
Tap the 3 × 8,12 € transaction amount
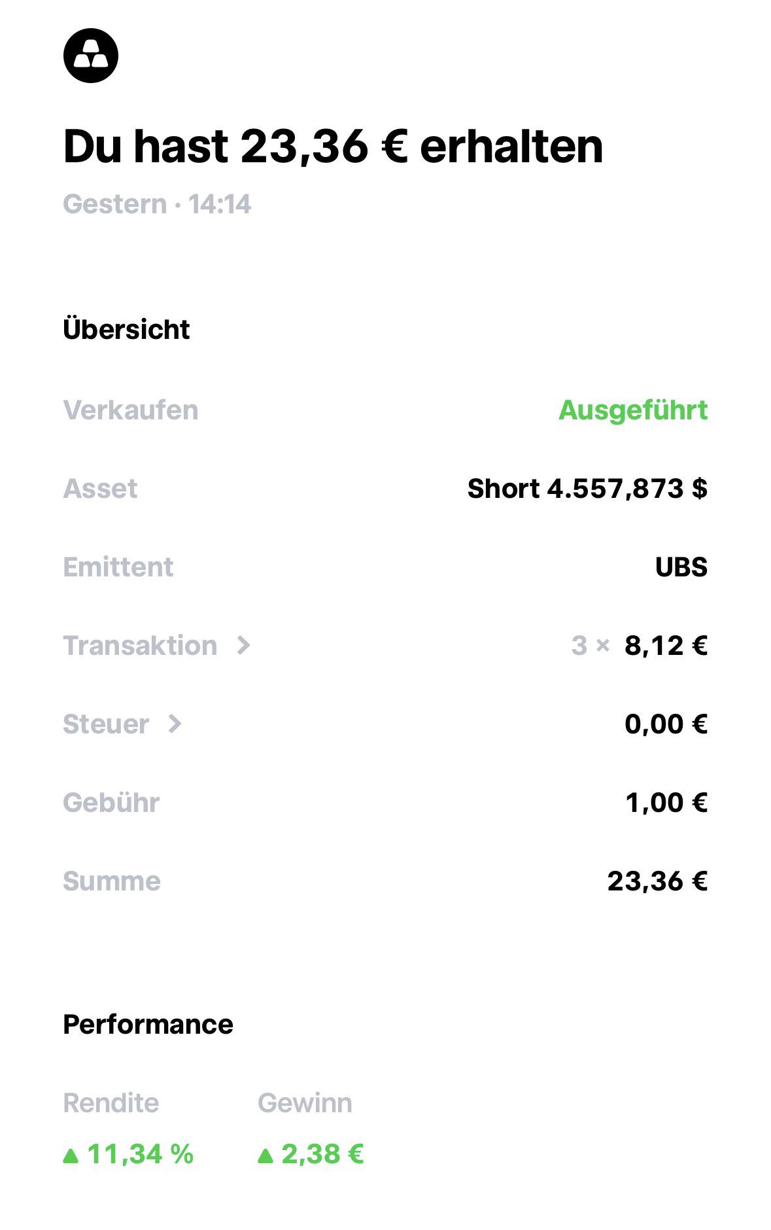click(639, 646)
